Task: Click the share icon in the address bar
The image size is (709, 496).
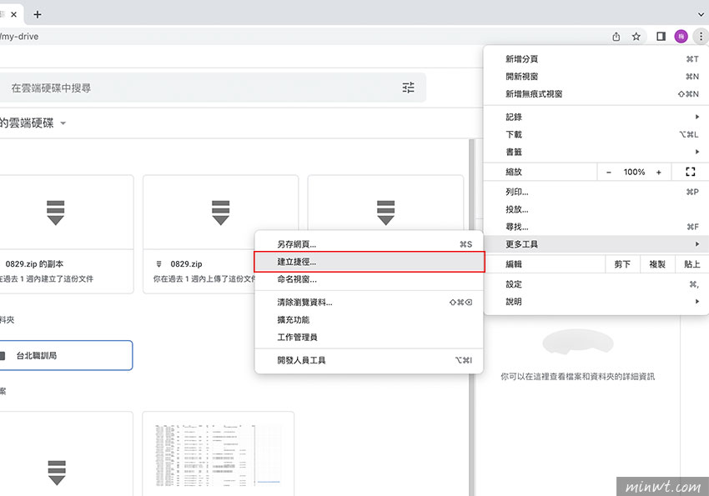Action: click(616, 36)
